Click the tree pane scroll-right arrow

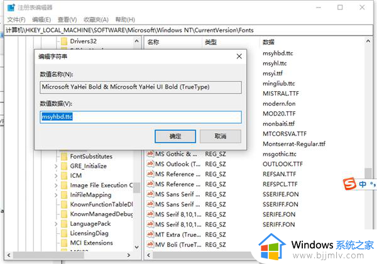point(129,255)
